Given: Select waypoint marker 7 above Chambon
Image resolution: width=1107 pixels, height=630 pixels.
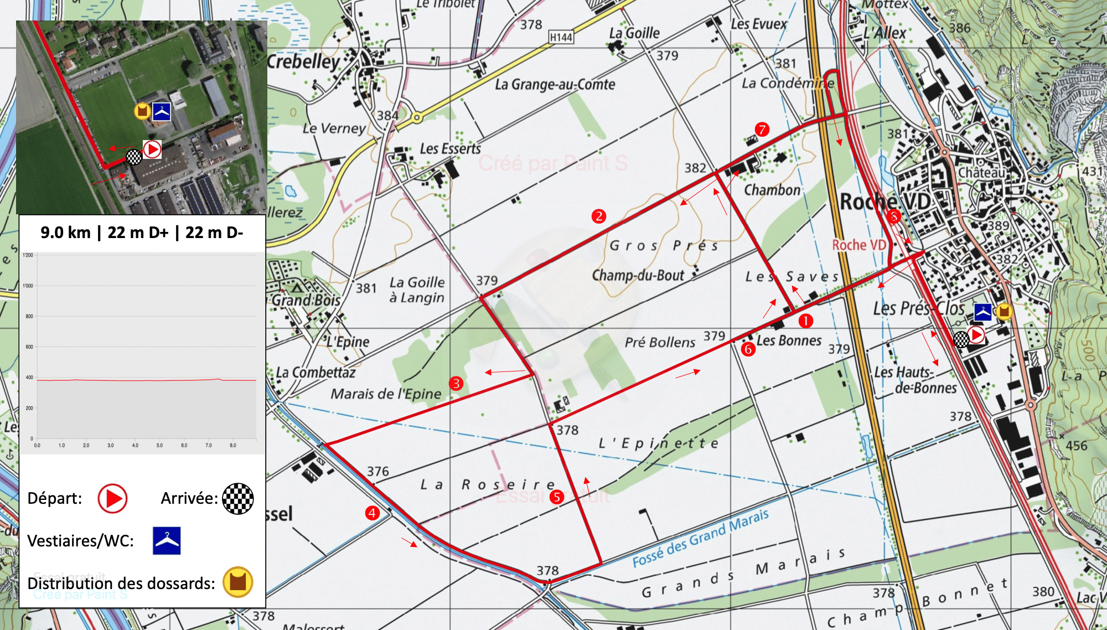Looking at the screenshot, I should pyautogui.click(x=762, y=130).
